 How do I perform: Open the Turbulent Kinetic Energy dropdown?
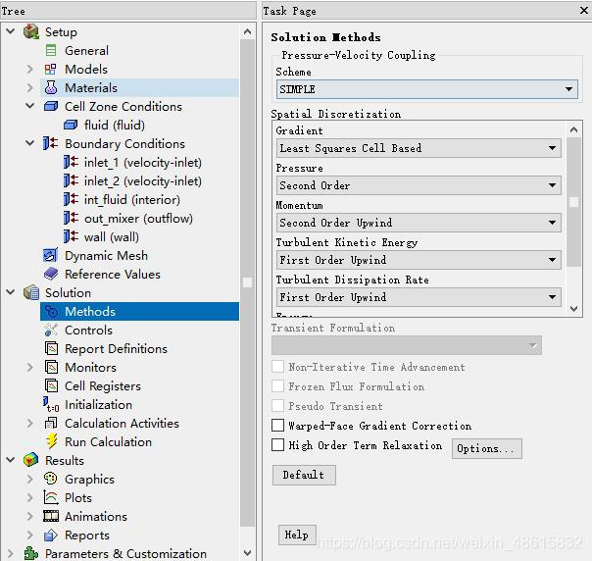coord(419,260)
